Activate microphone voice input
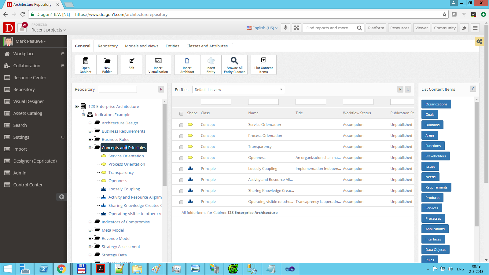The width and height of the screenshot is (489, 275). point(285,28)
